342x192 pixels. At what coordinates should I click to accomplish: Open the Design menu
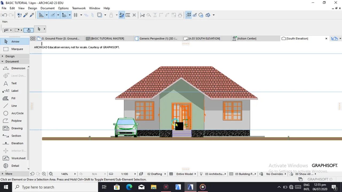(x=32, y=8)
